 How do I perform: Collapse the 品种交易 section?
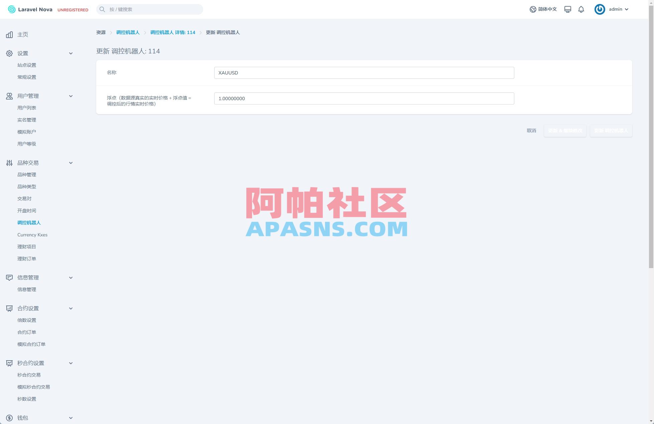[x=71, y=163]
